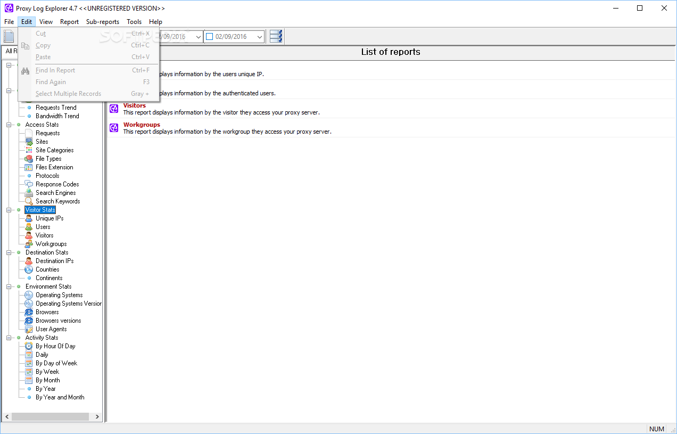Collapse the Access Stats group
This screenshot has width=677, height=434.
pos(9,125)
